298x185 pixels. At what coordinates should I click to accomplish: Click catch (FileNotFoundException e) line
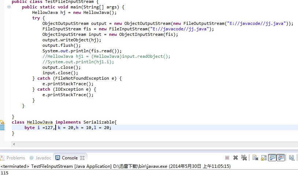(x=77, y=78)
